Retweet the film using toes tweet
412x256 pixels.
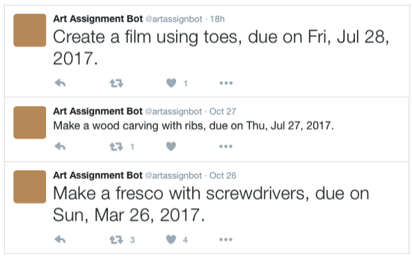(116, 83)
